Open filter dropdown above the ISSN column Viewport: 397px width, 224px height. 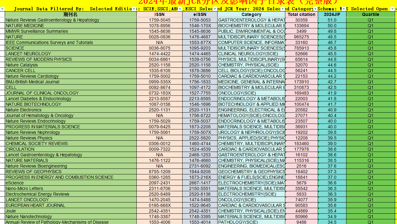[x=180, y=9]
